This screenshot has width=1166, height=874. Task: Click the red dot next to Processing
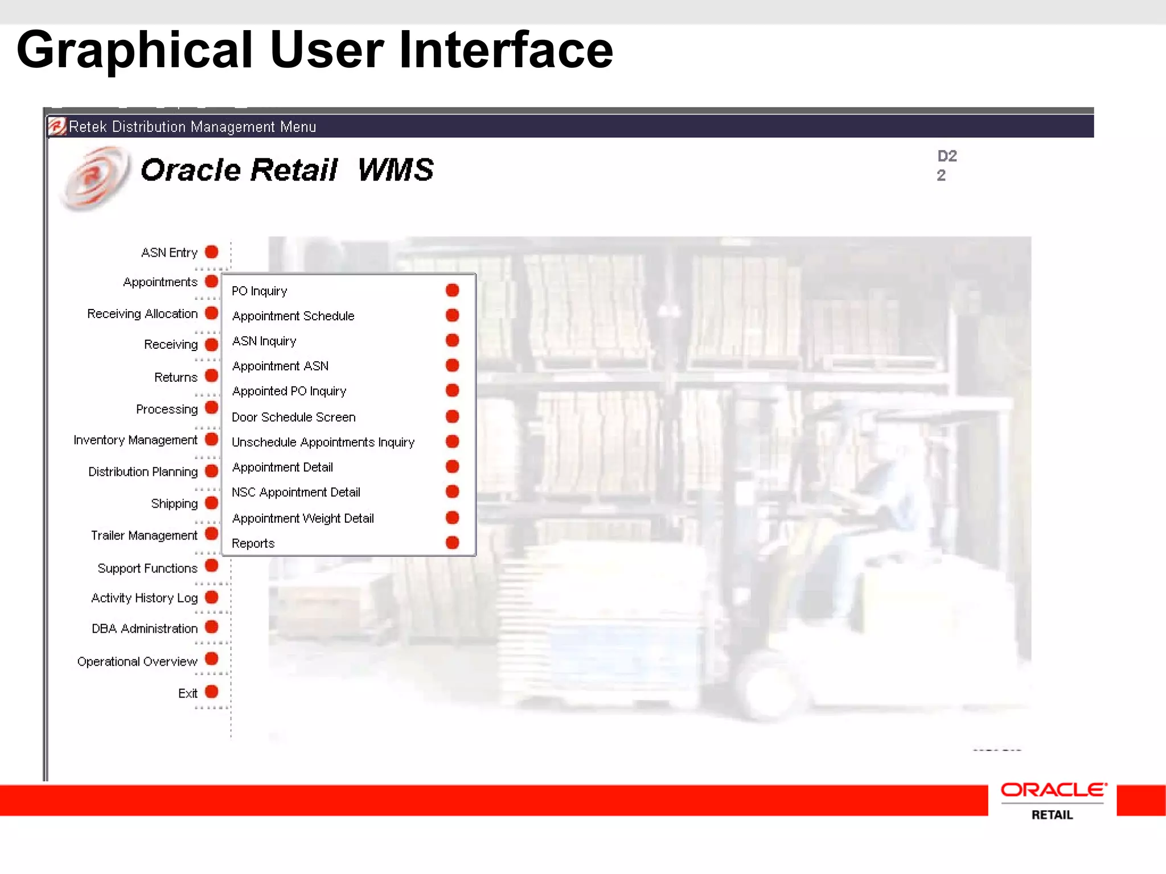point(212,407)
